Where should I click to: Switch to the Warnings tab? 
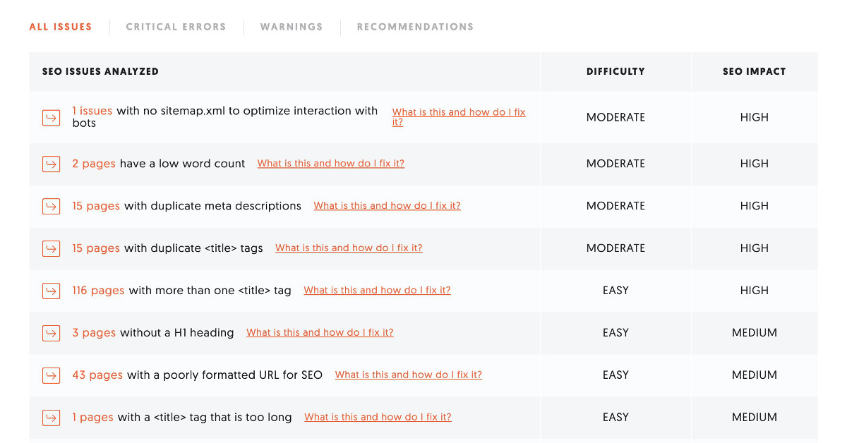tap(292, 27)
